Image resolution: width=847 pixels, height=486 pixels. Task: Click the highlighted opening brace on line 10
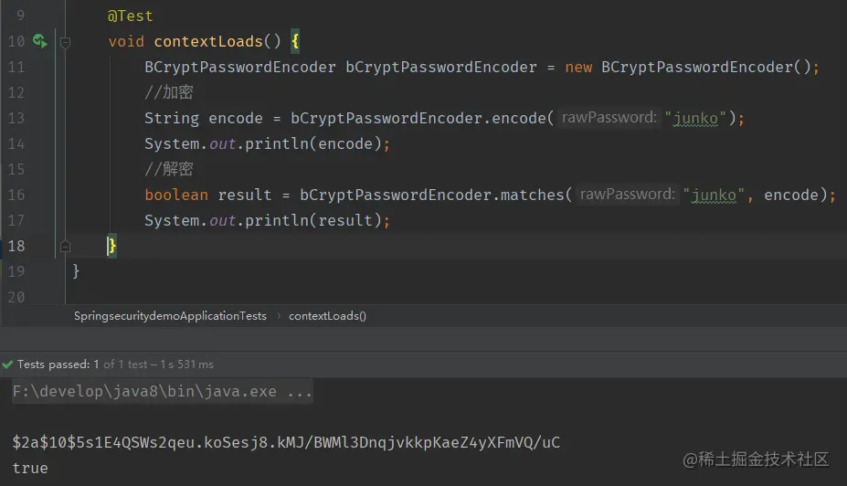[295, 42]
